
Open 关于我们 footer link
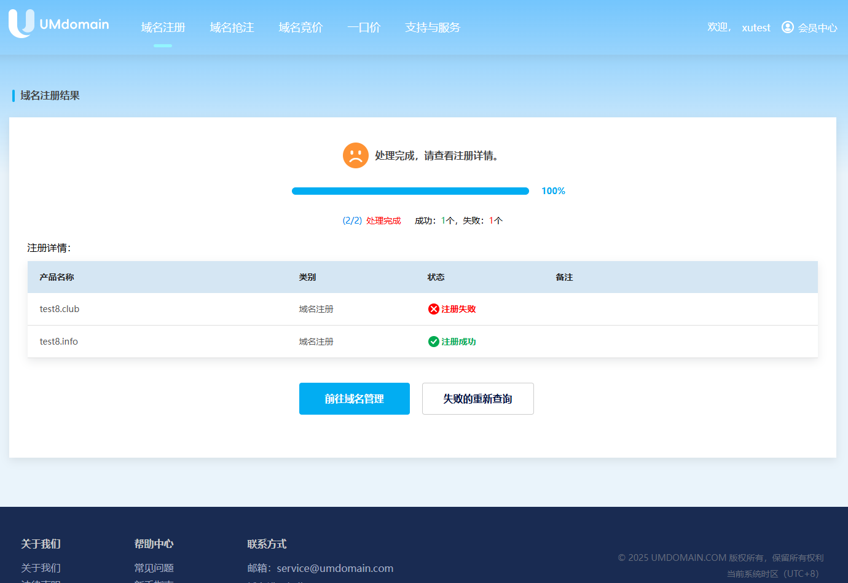click(41, 568)
